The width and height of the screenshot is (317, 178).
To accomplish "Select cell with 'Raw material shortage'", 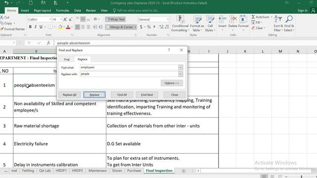I will pos(59,126).
